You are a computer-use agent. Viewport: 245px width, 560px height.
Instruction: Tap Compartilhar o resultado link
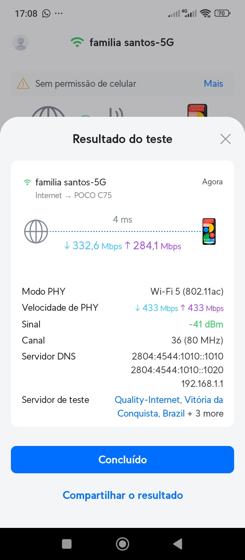(x=123, y=495)
